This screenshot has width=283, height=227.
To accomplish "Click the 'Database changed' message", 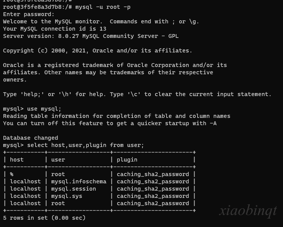I will pos(31,138).
